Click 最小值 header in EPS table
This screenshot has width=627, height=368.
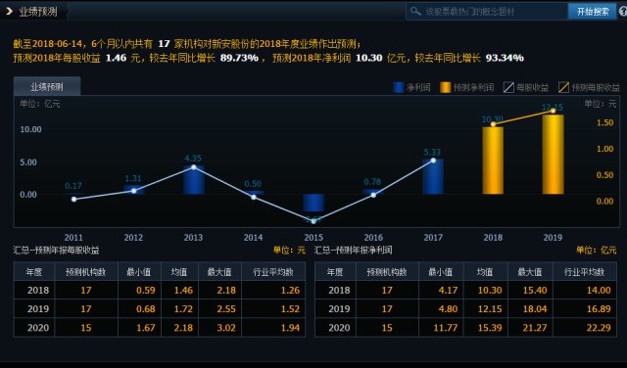[139, 272]
